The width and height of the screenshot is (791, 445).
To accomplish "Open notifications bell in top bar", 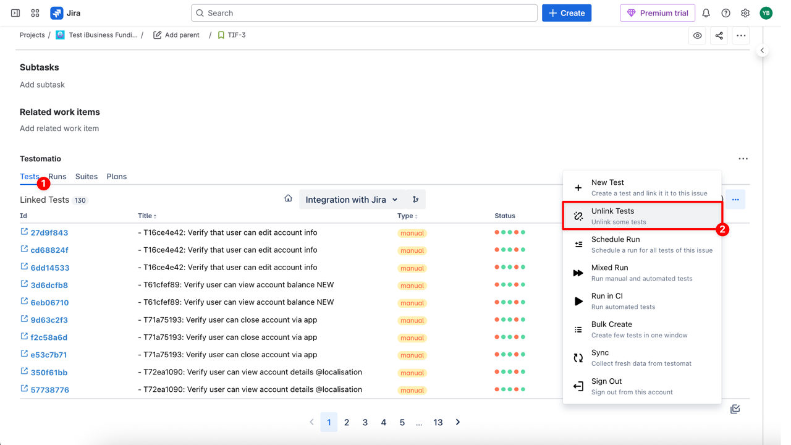I will point(706,13).
